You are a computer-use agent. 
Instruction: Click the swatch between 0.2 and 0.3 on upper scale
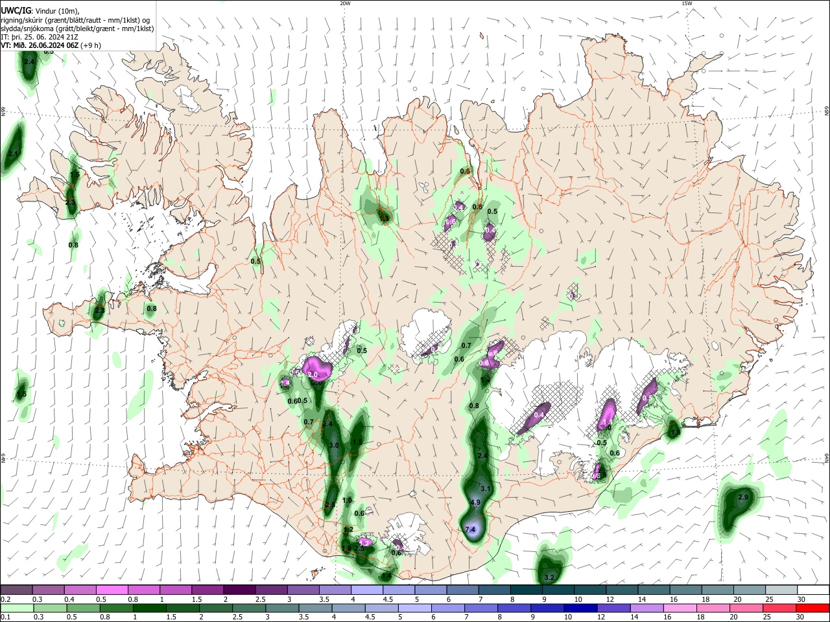16,590
